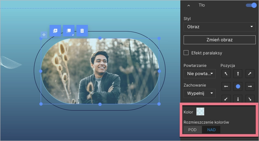Set position to top-right arrow

(x=250, y=74)
